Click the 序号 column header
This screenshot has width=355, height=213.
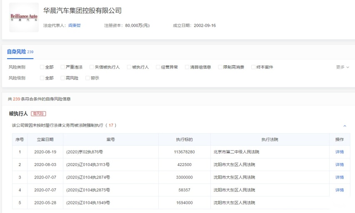(20, 139)
